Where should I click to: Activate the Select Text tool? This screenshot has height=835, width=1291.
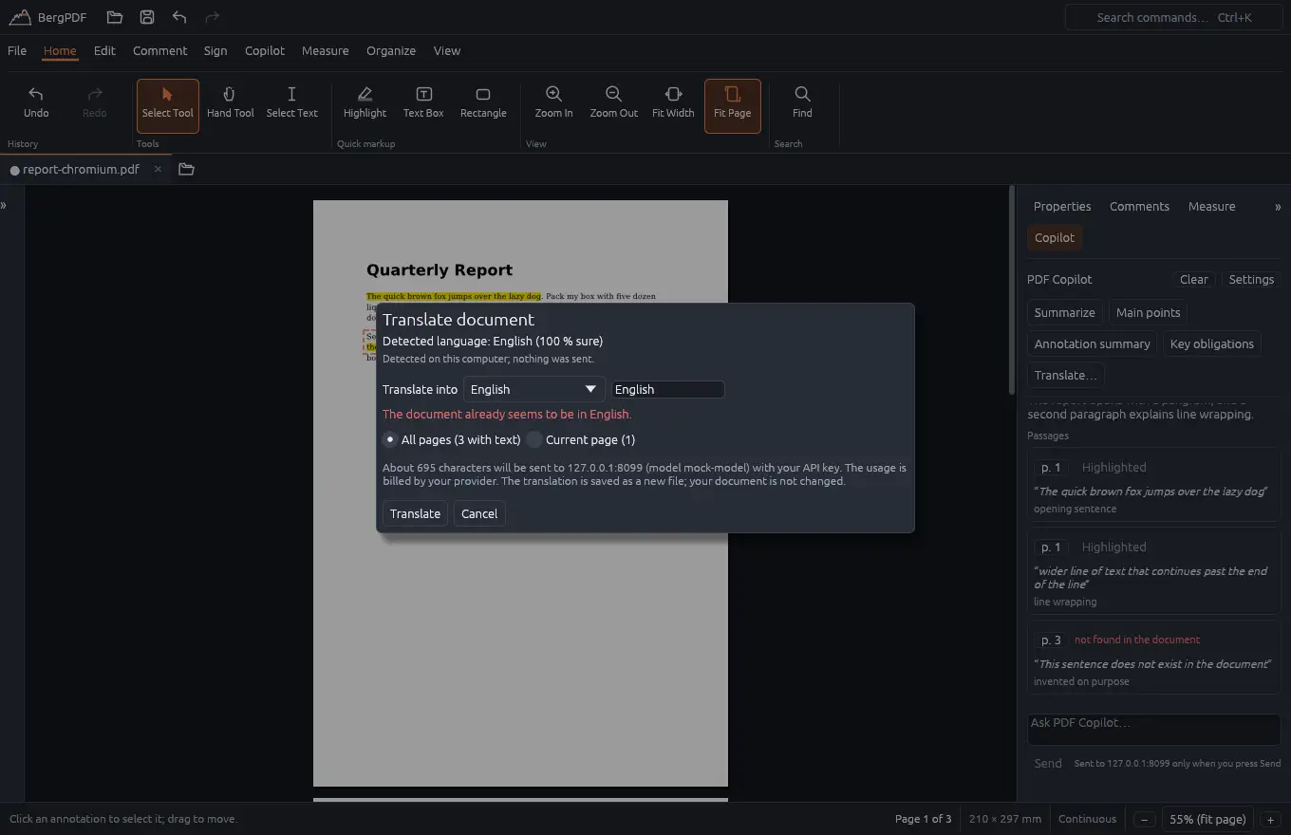click(x=291, y=105)
